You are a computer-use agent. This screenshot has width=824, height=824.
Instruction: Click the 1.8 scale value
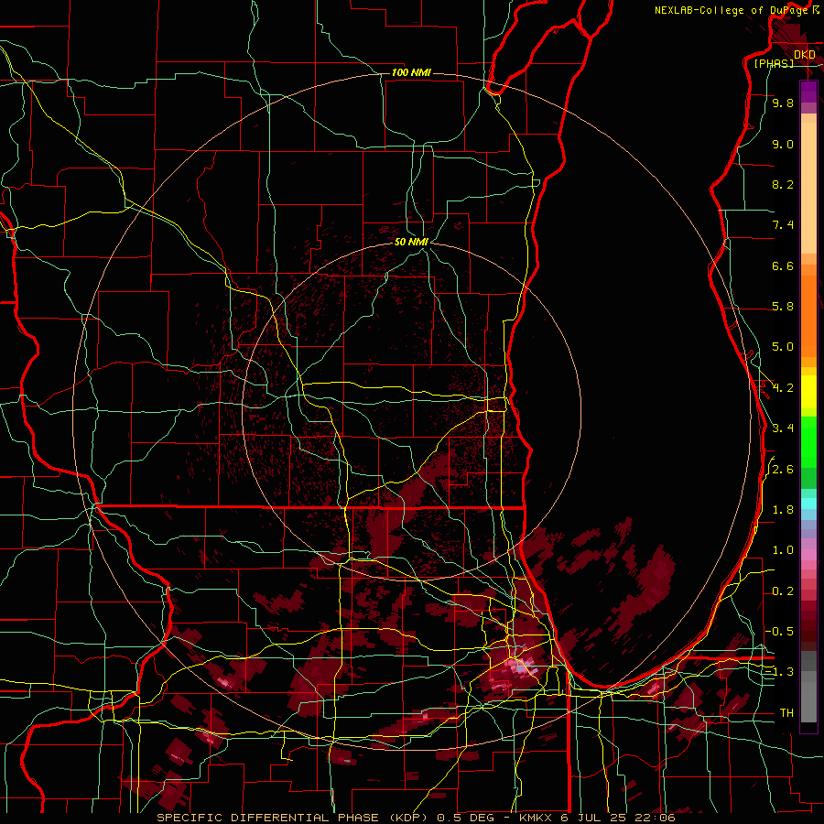click(x=783, y=510)
